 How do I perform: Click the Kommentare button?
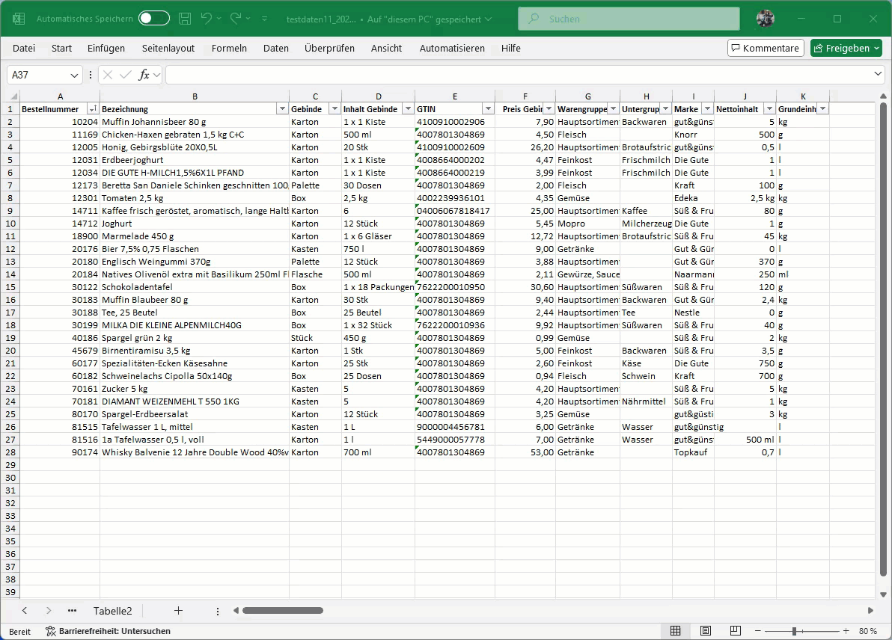click(x=766, y=48)
